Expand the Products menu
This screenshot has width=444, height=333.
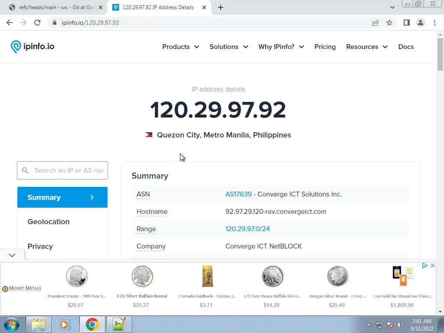click(180, 47)
